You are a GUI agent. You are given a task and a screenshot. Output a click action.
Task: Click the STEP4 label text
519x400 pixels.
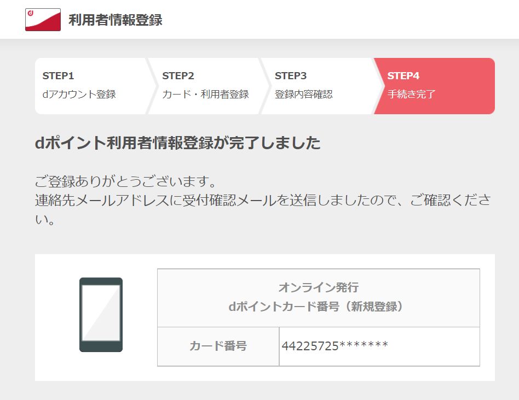pos(403,75)
